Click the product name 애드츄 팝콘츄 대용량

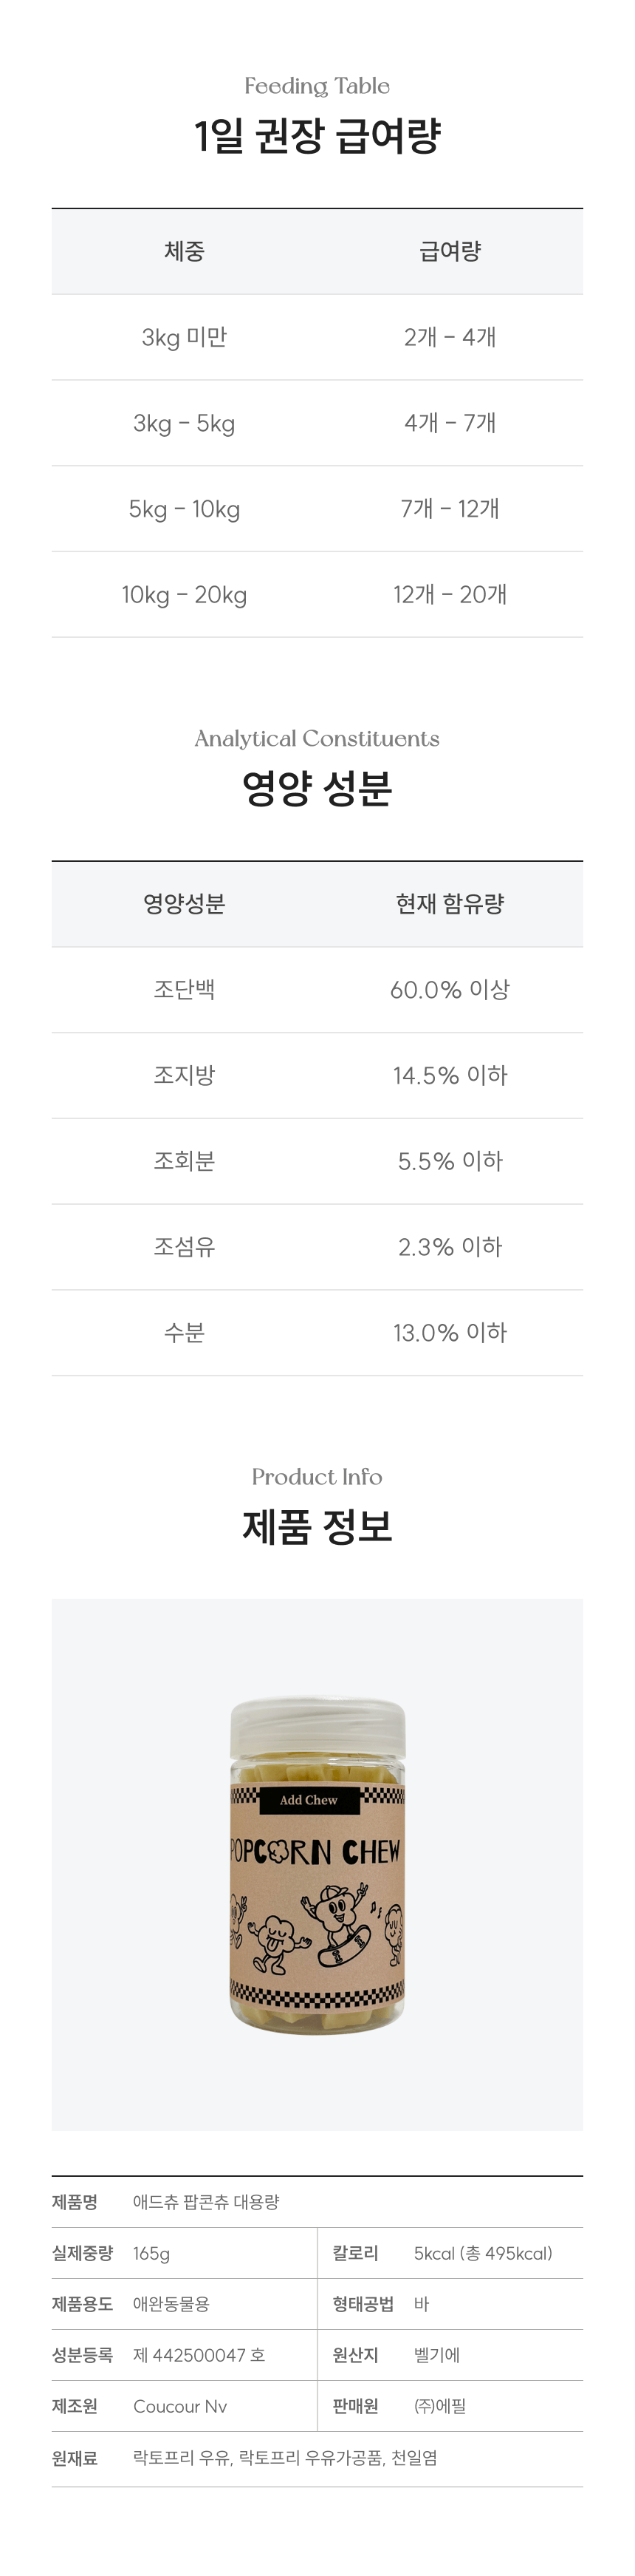(x=207, y=2202)
